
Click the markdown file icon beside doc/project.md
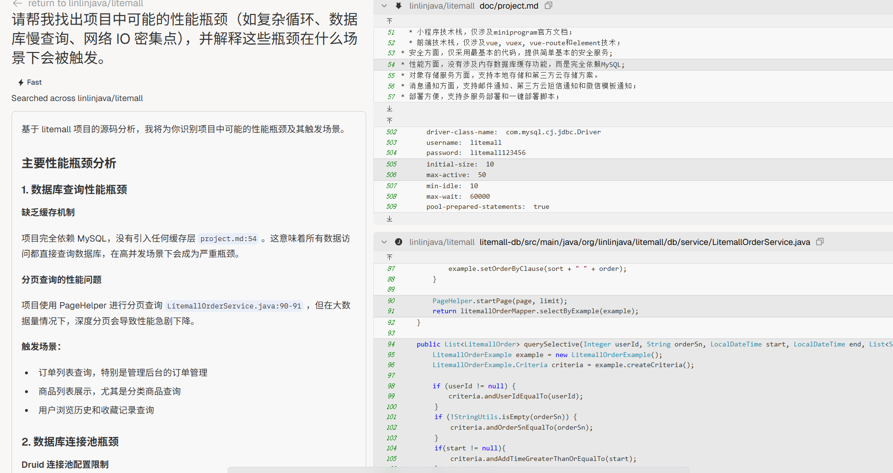pos(398,6)
